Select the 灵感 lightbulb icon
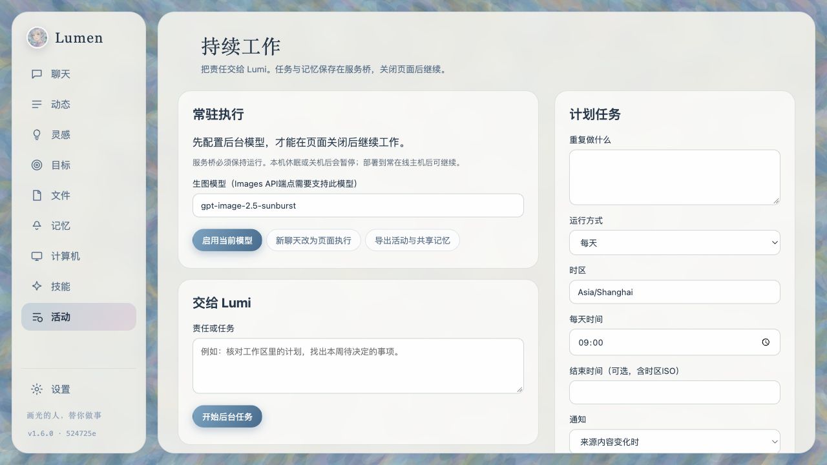 point(37,135)
